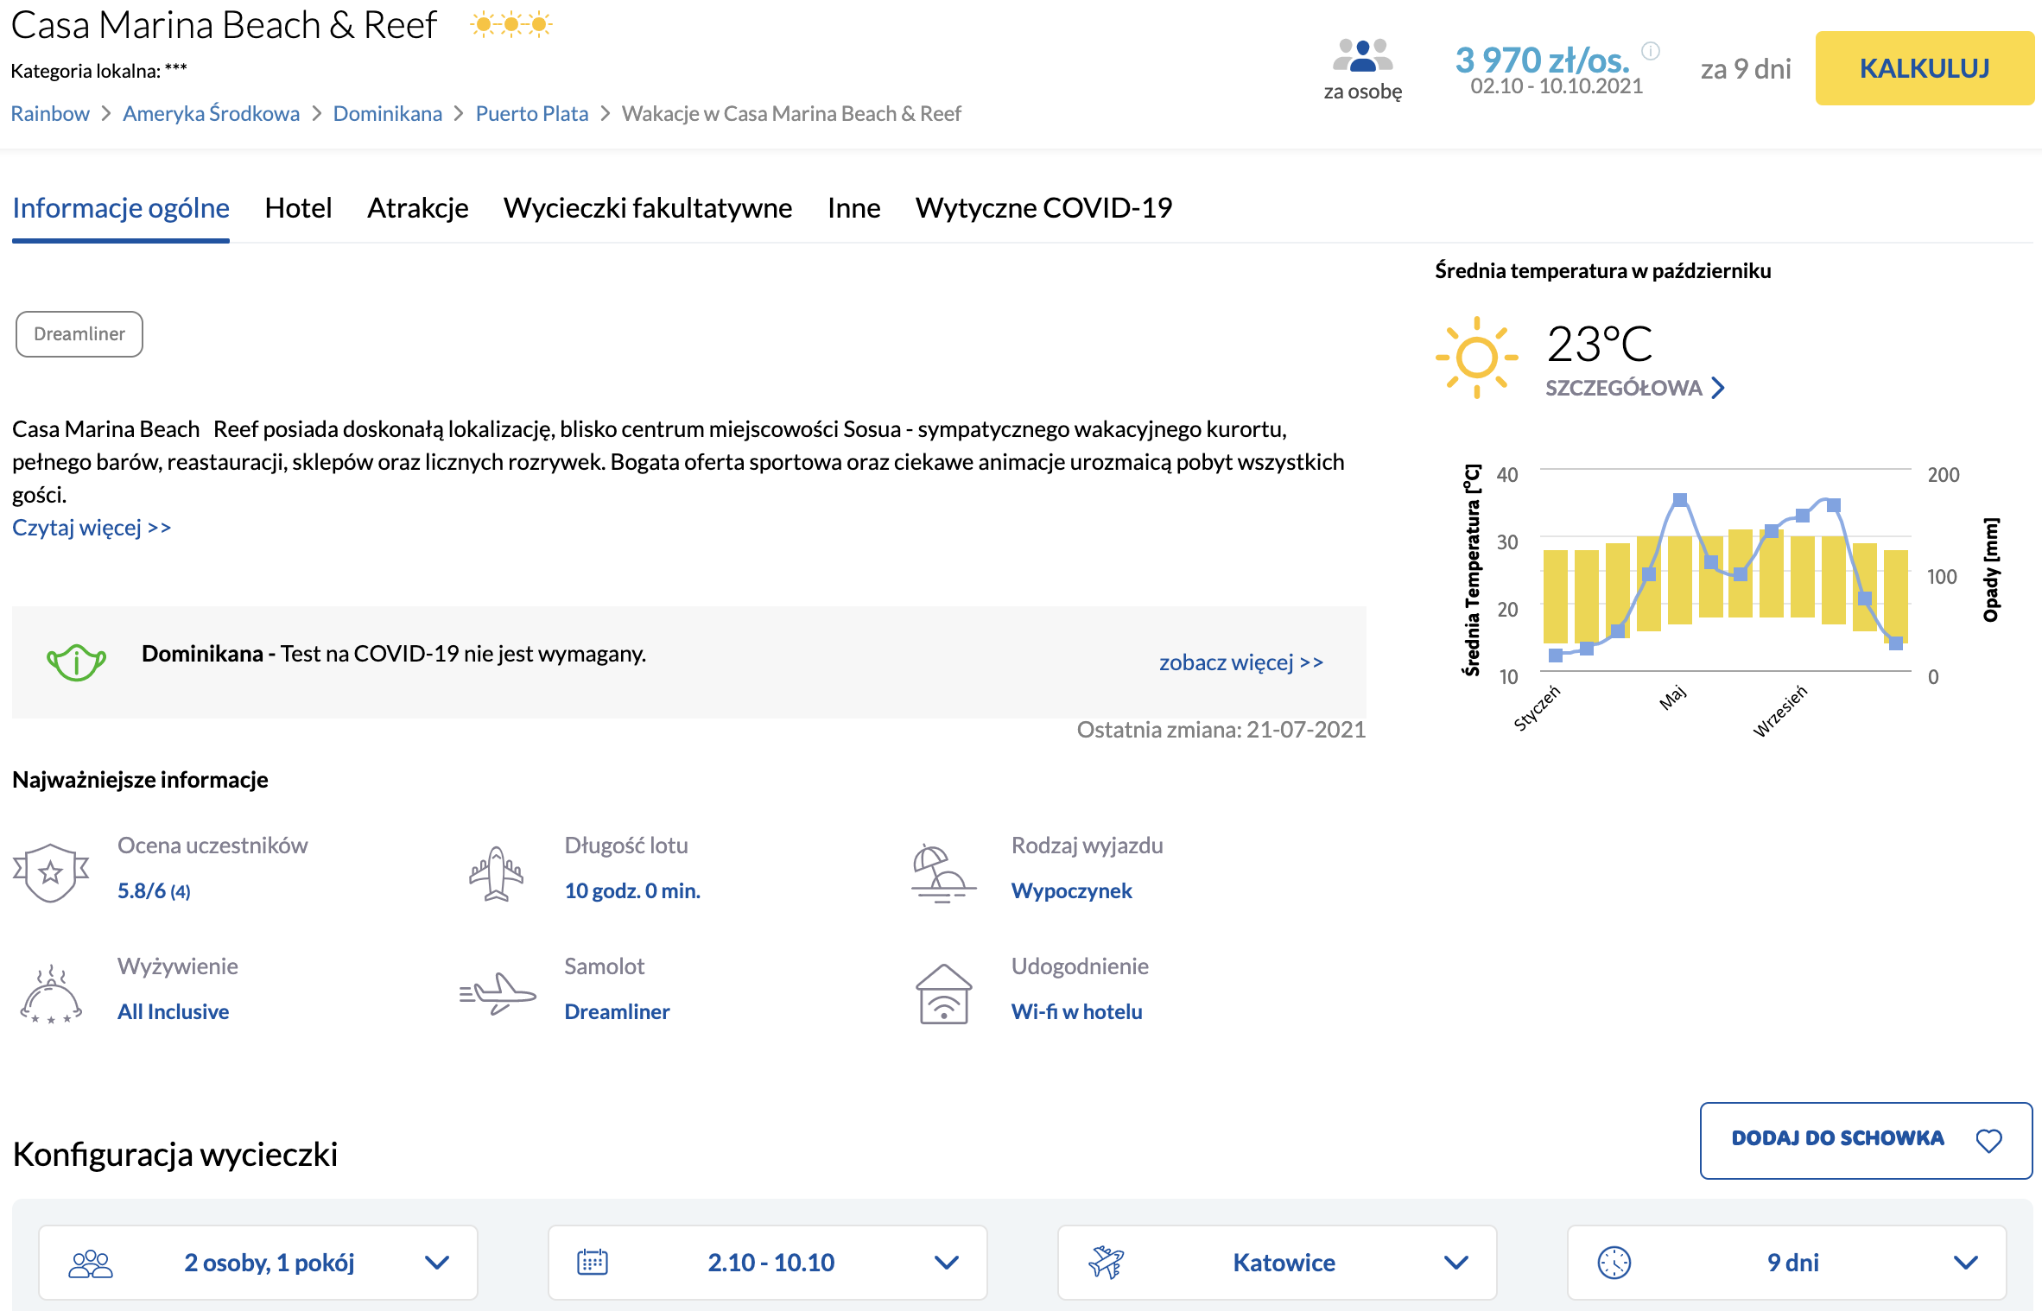Screen dimensions: 2042x1311
Task: Open the price info tooltip icon
Action: tap(1651, 51)
